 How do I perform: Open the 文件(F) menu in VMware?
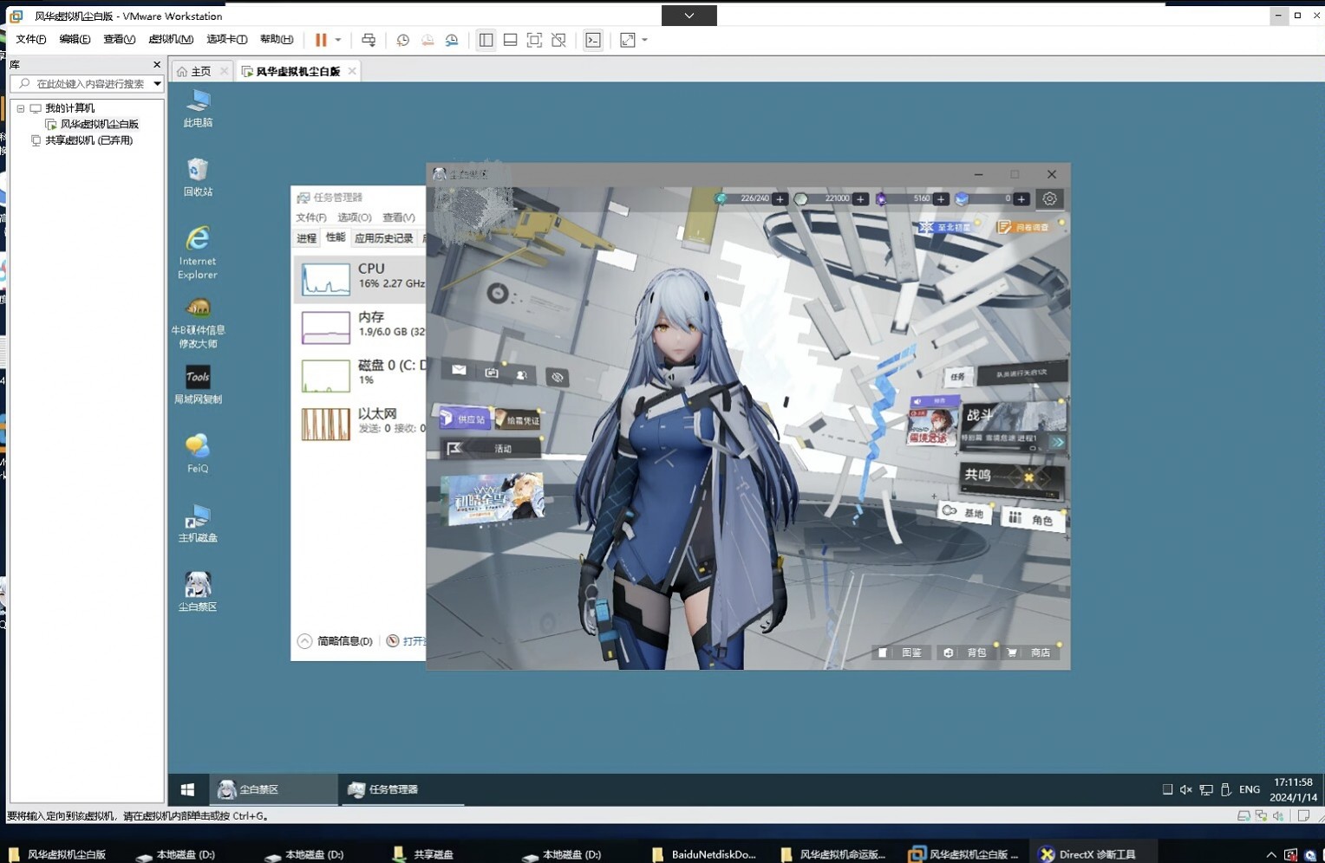click(31, 40)
